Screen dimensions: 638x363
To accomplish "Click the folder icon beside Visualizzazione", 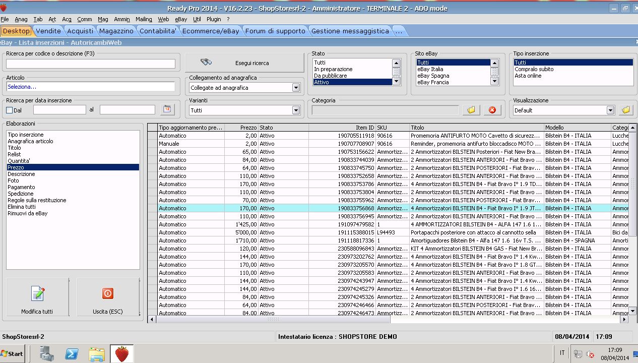I will [x=625, y=110].
